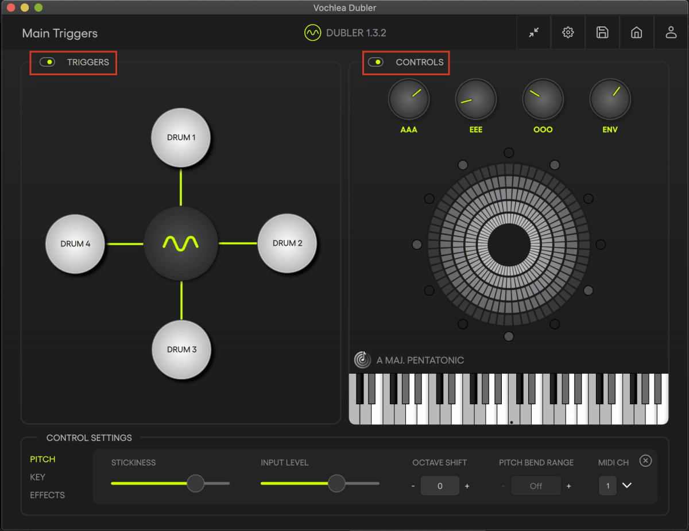Click the DUBLER 1.3.2 version text
The height and width of the screenshot is (531, 689).
click(x=356, y=33)
